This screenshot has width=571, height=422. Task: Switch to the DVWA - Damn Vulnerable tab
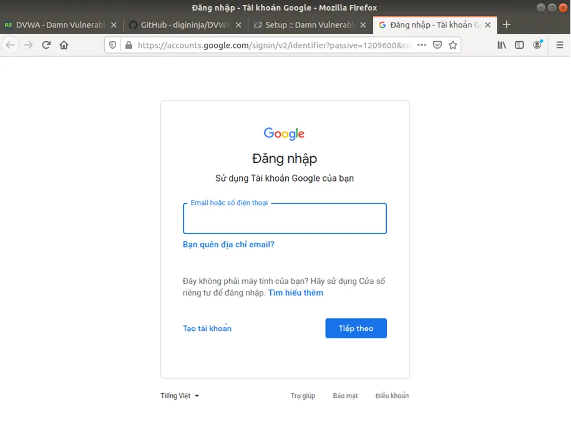(60, 25)
